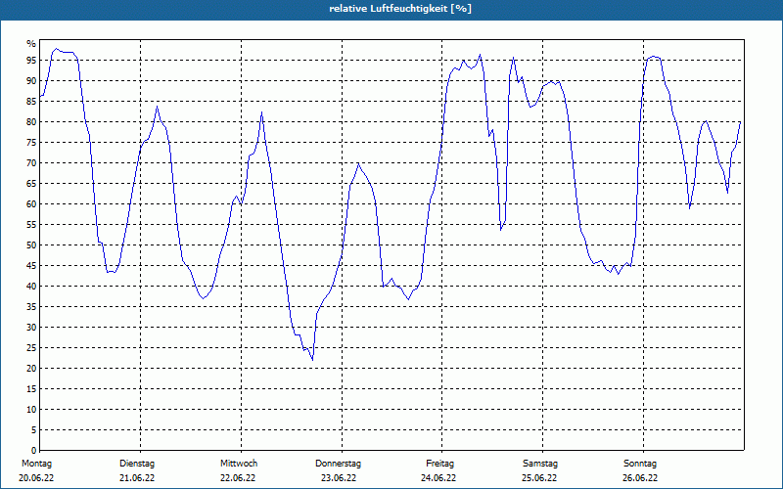Click the date '26.06.22'

(x=640, y=478)
